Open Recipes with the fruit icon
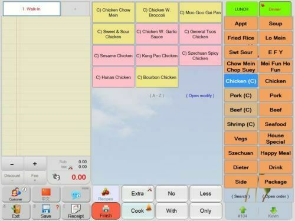Viewport: 295px width, 221px height. pyautogui.click(x=106, y=194)
